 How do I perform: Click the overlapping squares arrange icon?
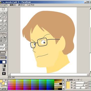5,37
